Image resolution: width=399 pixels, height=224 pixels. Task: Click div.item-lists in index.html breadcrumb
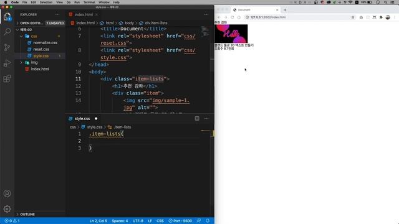pos(156,23)
